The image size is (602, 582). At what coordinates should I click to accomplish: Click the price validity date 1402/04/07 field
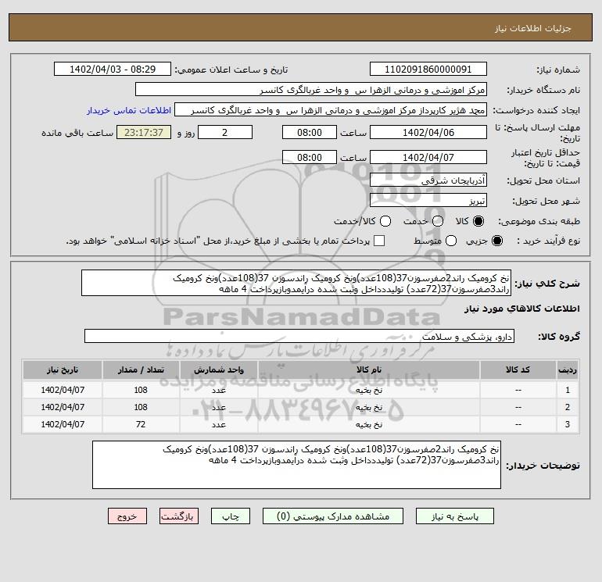[x=428, y=157]
